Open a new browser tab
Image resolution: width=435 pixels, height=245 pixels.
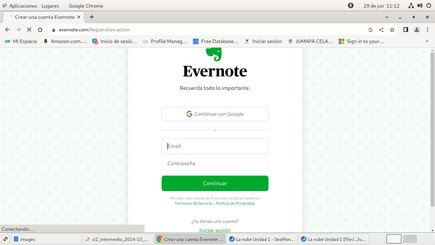[x=92, y=17]
